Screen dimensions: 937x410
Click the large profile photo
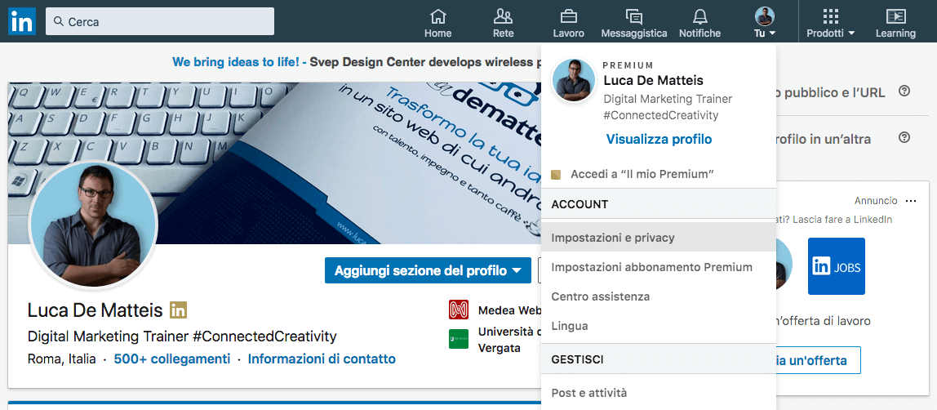(93, 224)
